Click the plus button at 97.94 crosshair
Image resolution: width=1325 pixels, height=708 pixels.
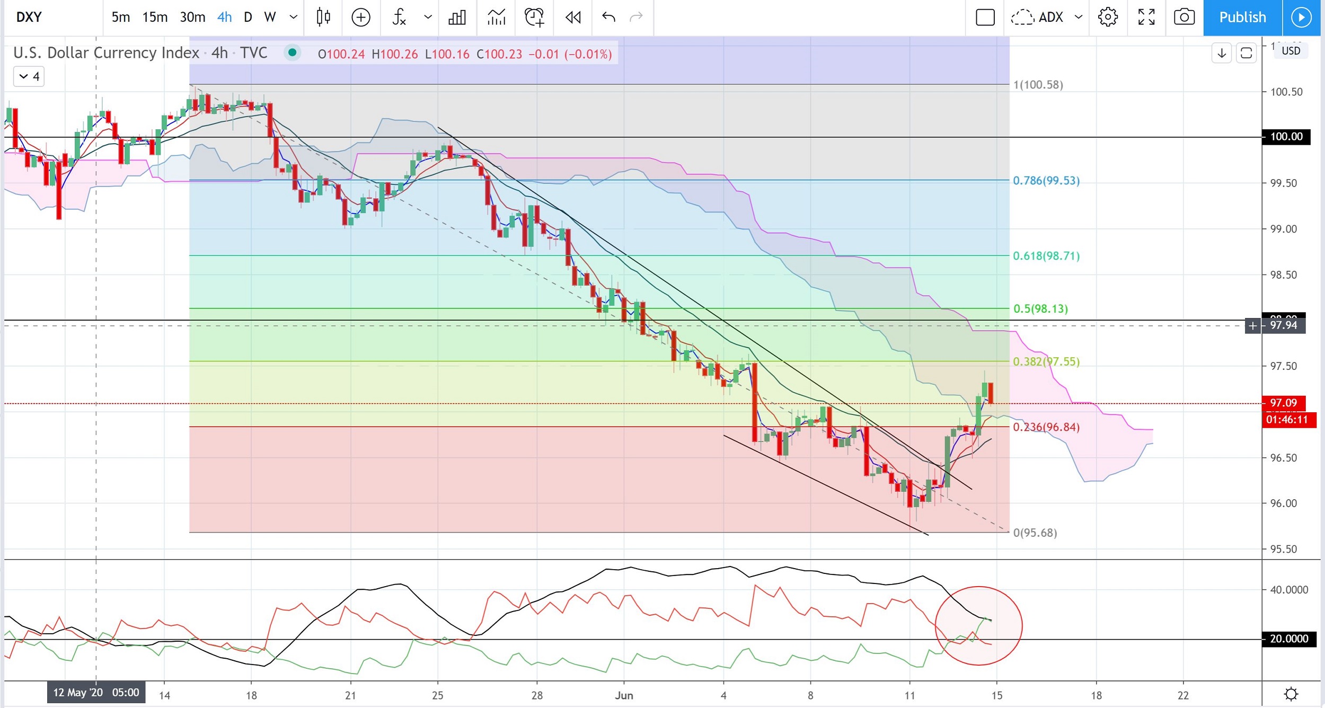coord(1253,326)
